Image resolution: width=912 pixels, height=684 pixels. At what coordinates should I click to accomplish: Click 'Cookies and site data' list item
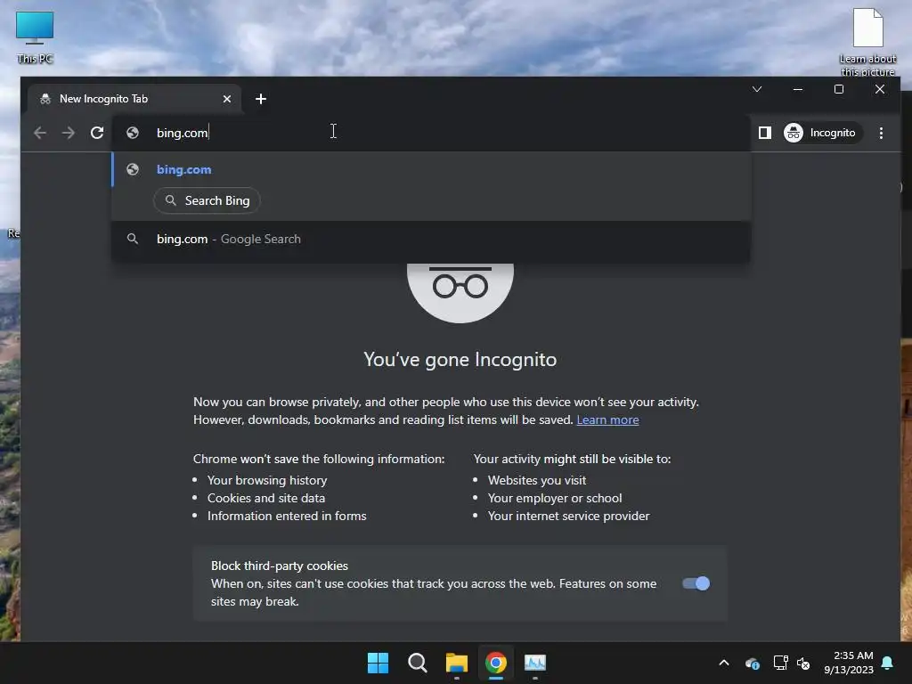266,499
